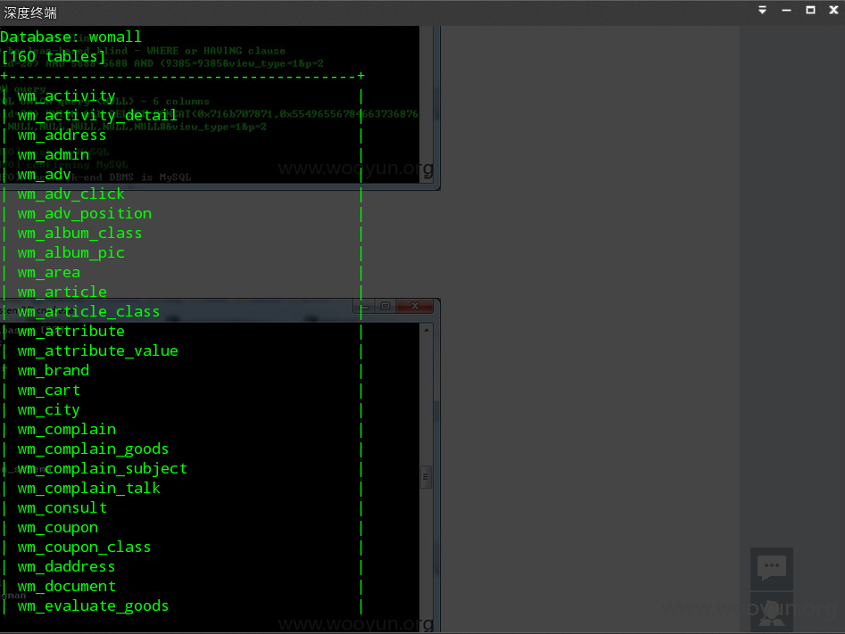Select table name wm_area
Viewport: 845px width, 634px height.
pyautogui.click(x=48, y=273)
